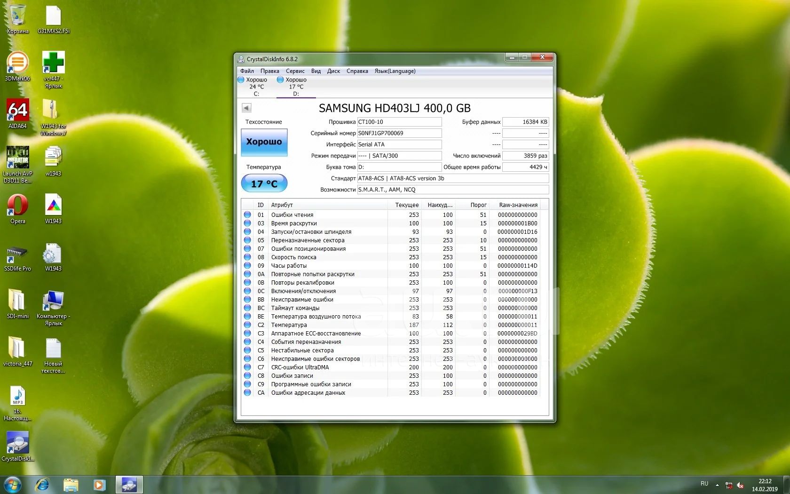Click the Хорошо health status button
This screenshot has height=494, width=790.
[264, 142]
